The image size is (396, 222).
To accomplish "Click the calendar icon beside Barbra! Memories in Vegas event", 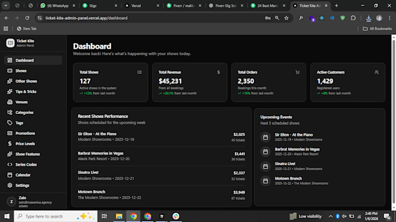I will coord(266,152).
